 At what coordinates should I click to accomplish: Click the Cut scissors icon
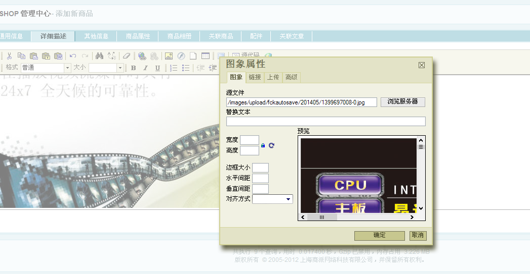pyautogui.click(x=10, y=56)
